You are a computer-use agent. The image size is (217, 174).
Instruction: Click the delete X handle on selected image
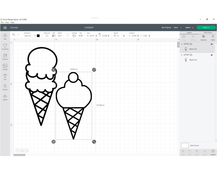tap(53, 70)
